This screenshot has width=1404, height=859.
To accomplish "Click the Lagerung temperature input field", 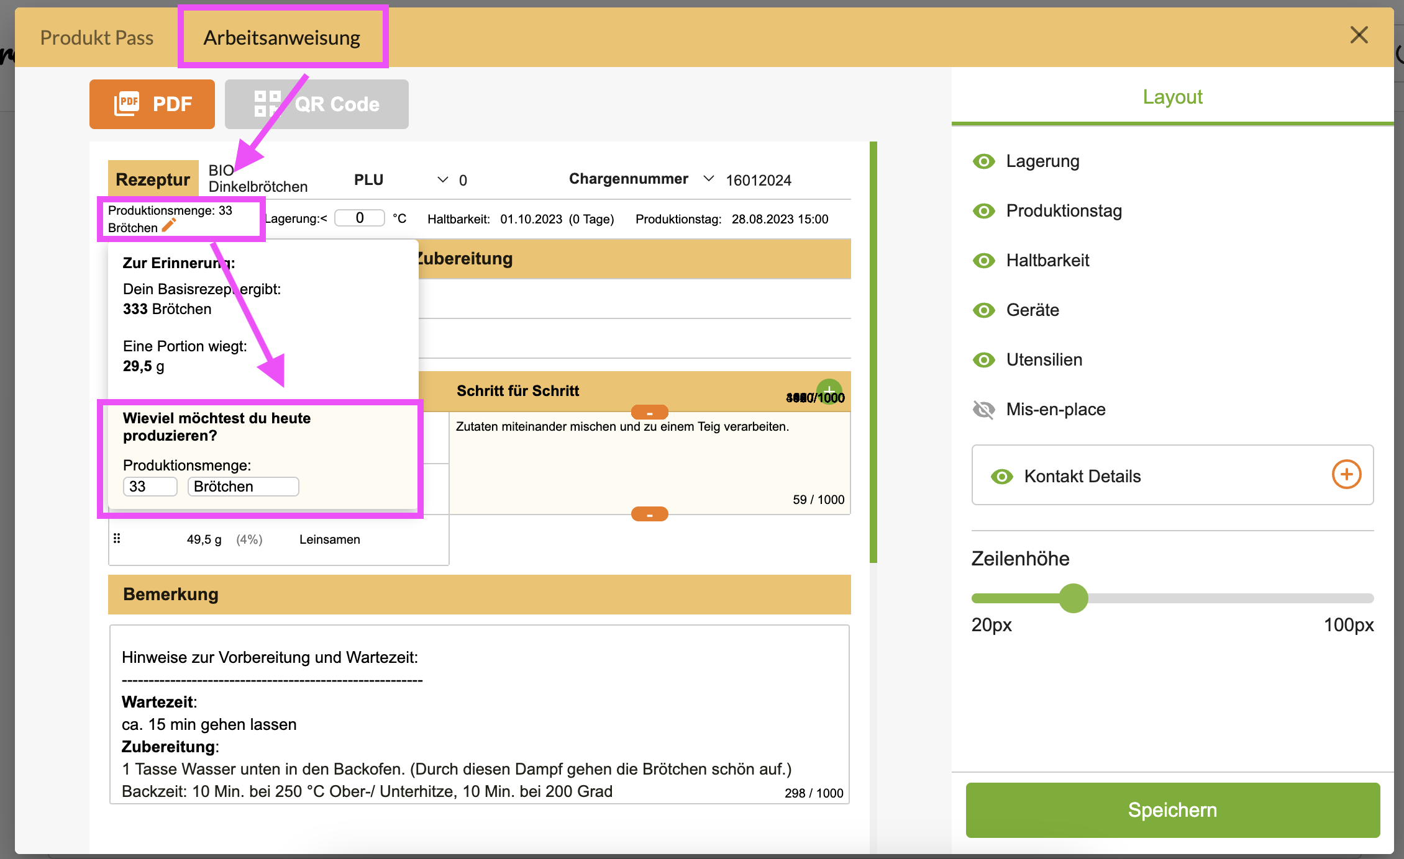I will [360, 218].
